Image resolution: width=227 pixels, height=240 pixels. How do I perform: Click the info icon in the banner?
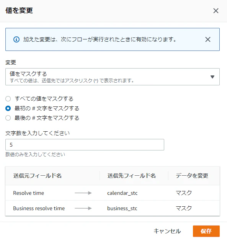[x=16, y=39]
